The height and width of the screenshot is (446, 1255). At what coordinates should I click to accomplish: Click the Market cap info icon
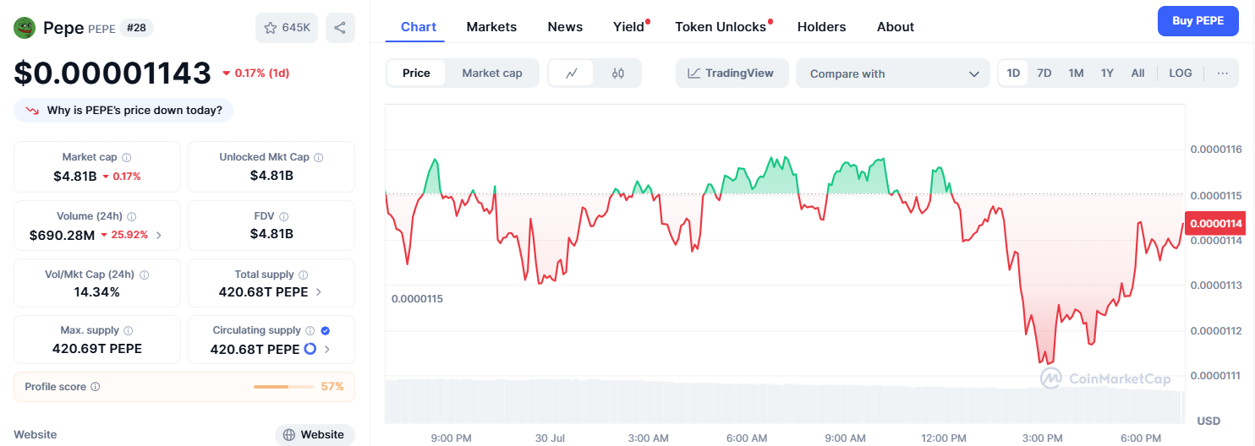(x=127, y=157)
